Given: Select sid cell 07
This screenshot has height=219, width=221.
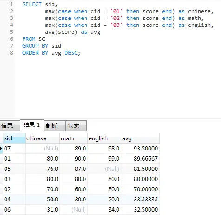Looking at the screenshot, I should point(14,149).
